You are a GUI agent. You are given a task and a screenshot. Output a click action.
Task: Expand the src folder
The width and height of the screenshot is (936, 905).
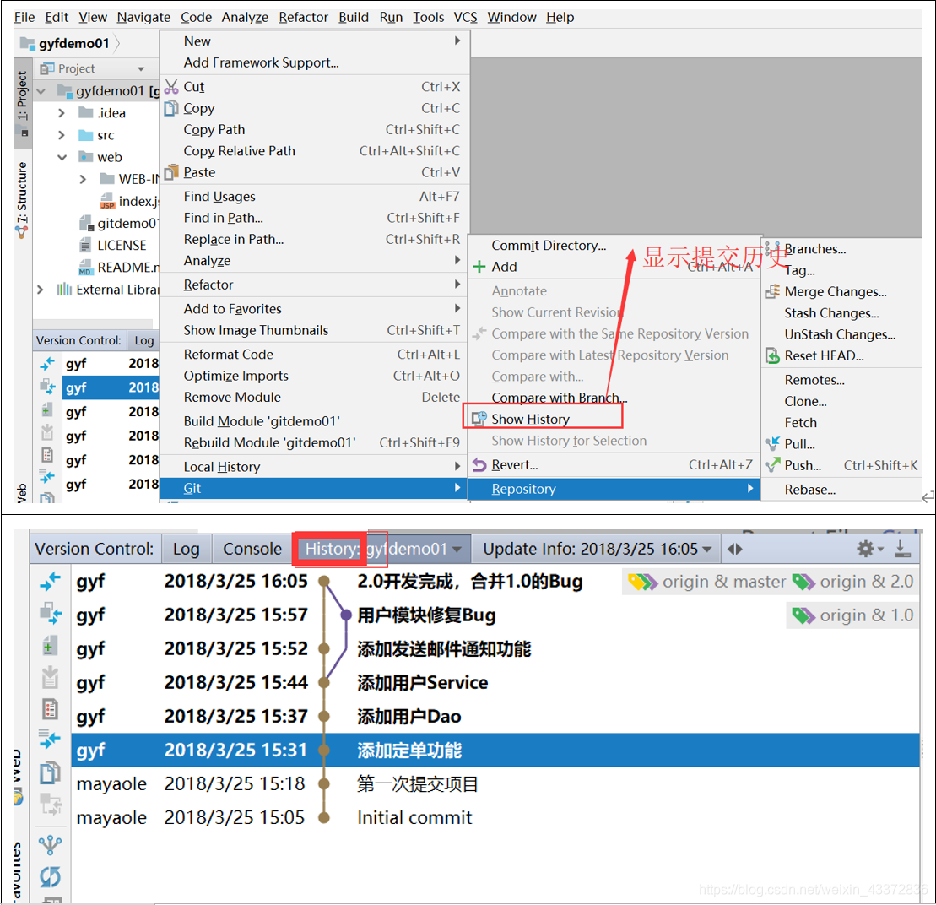click(62, 135)
